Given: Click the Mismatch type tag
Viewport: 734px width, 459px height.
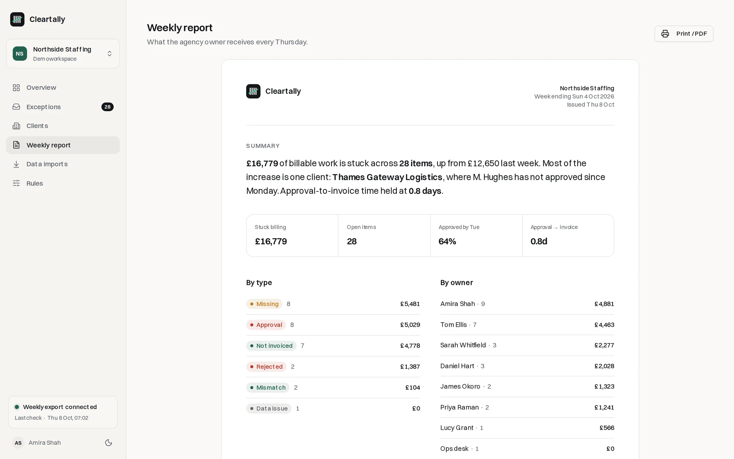Looking at the screenshot, I should coord(268,388).
